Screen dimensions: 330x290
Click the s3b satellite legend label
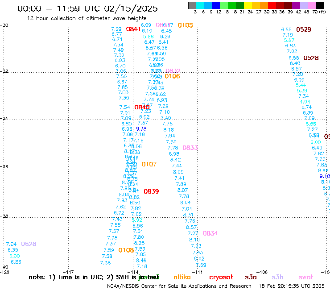click(x=277, y=277)
